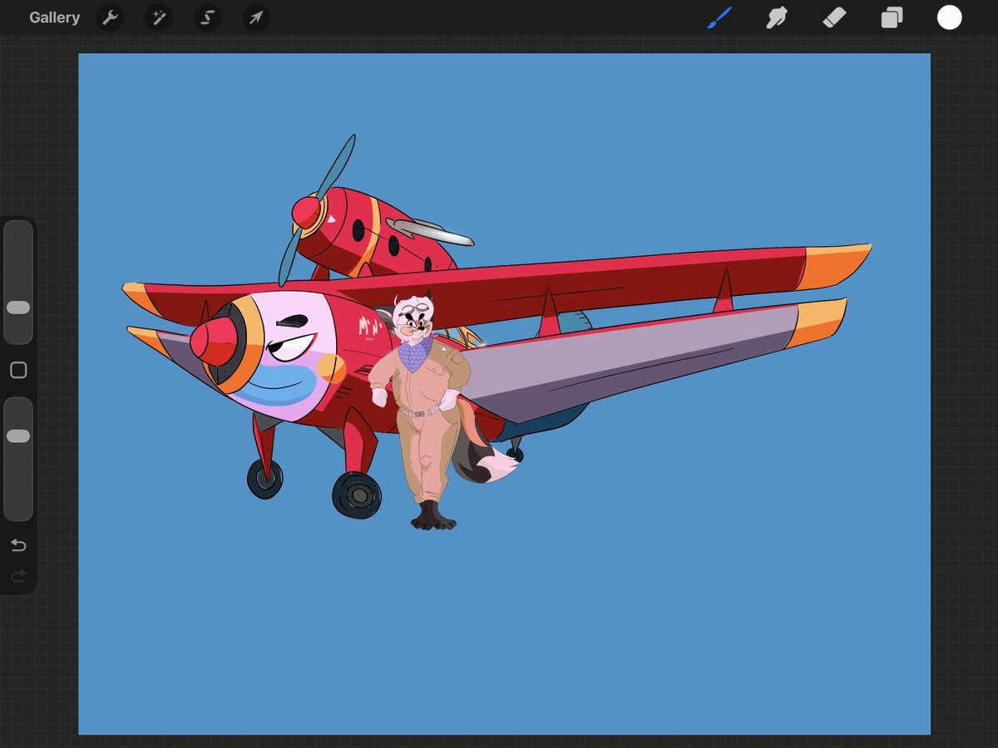Viewport: 998px width, 748px height.
Task: Open the white active color picker
Action: click(950, 17)
